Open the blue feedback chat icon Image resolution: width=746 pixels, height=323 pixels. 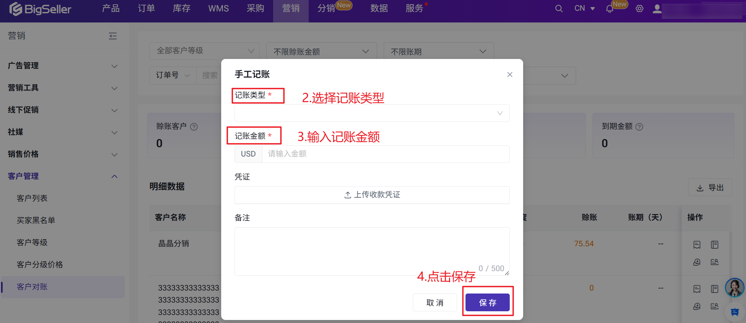[x=735, y=312]
